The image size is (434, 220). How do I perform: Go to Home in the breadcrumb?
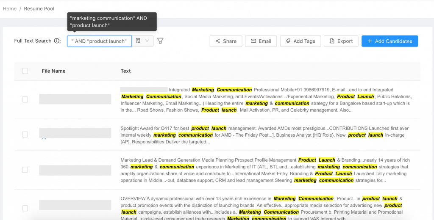click(10, 8)
